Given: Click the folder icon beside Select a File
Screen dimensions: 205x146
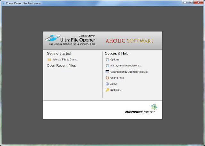Looking at the screenshot, I should (49, 60).
